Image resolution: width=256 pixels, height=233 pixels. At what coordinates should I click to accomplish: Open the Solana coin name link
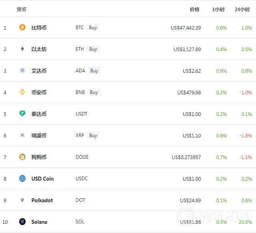pos(39,222)
